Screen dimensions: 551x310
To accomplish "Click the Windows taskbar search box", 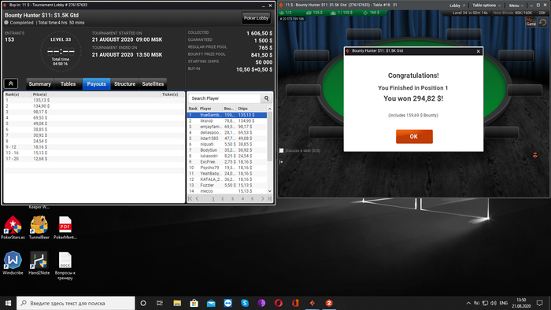I will [76, 303].
